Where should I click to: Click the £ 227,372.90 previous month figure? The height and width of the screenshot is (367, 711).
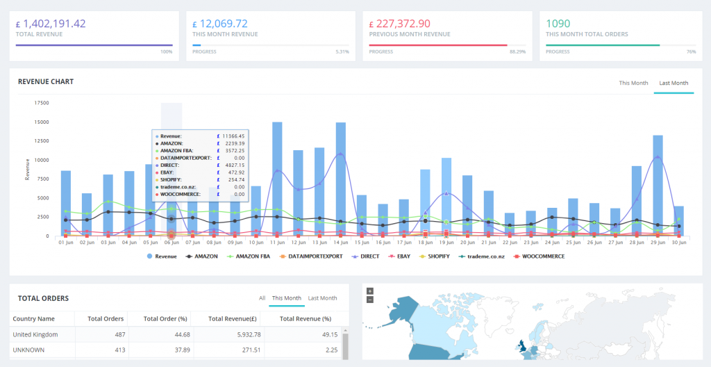coord(400,24)
